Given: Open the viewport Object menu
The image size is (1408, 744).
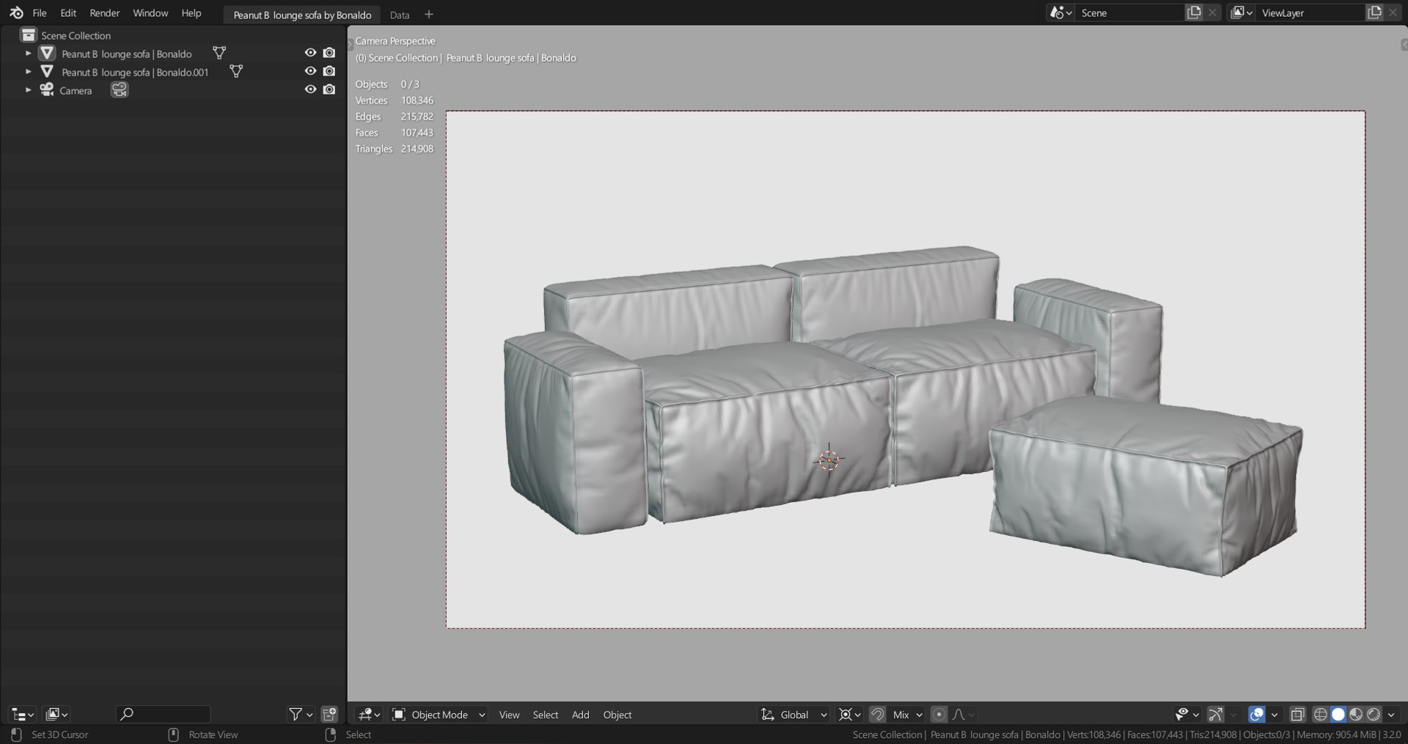Looking at the screenshot, I should point(617,715).
